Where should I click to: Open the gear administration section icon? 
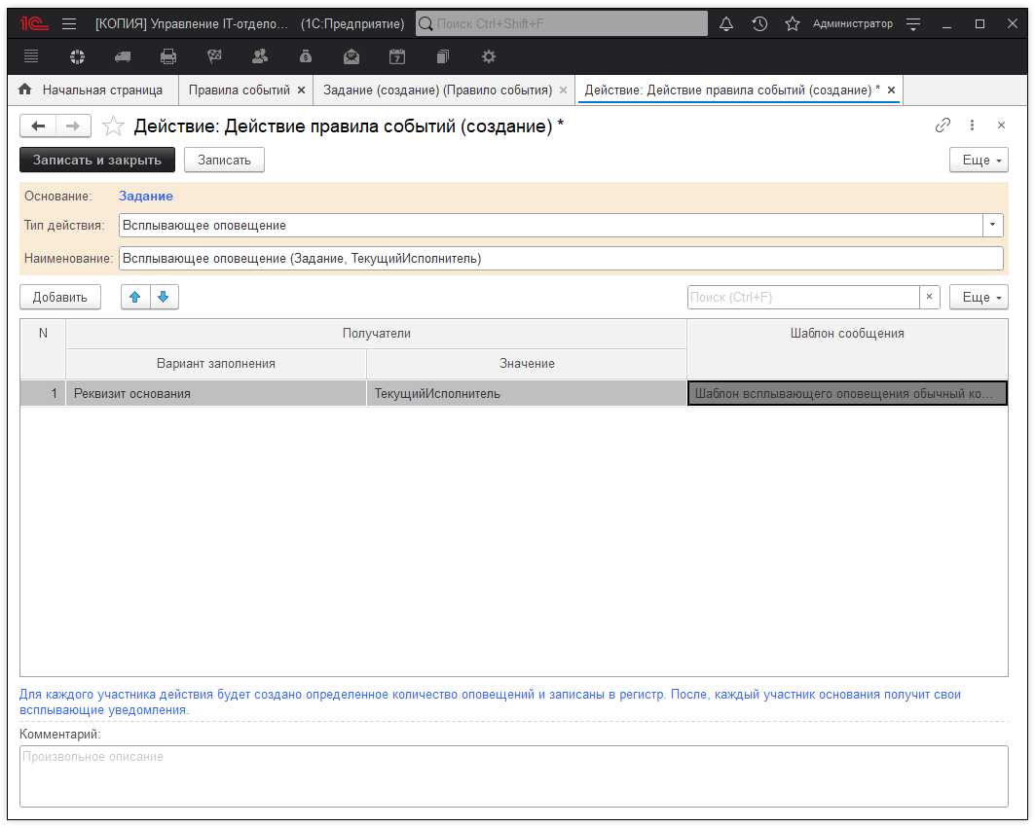[489, 56]
